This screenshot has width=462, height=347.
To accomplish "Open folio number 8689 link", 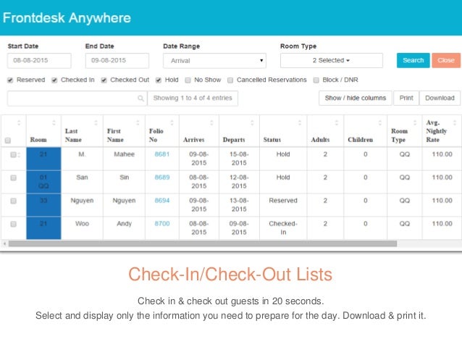I will [x=162, y=177].
